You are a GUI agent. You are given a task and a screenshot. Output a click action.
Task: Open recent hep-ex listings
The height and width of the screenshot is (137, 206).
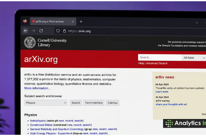[x=93, y=133]
